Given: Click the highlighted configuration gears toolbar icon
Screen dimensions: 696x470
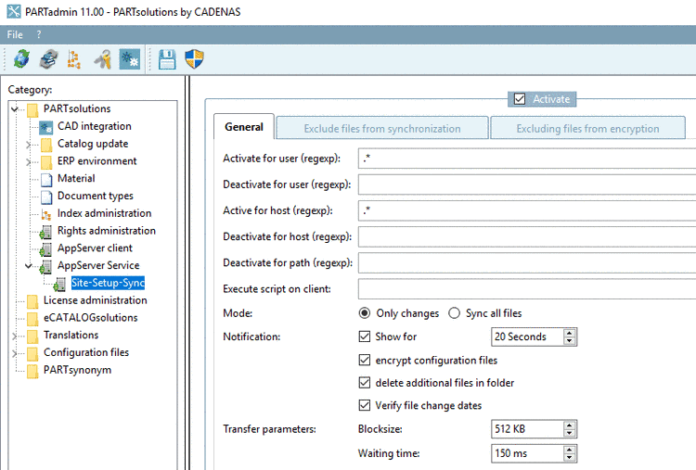Looking at the screenshot, I should pos(130,59).
